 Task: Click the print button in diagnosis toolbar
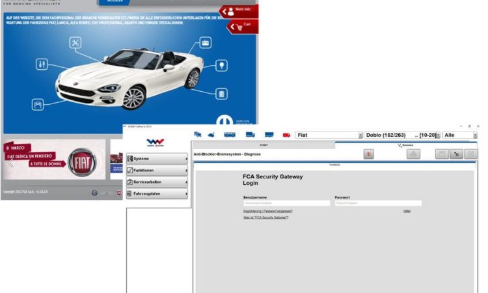(413, 154)
